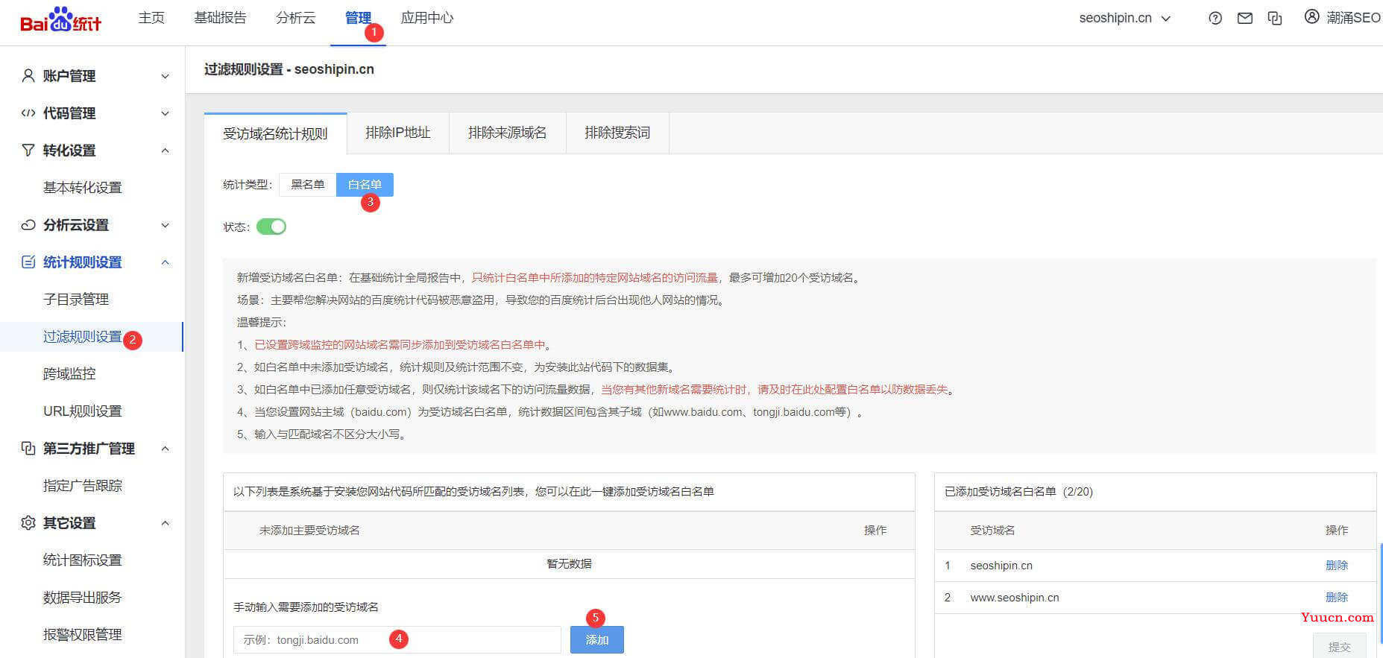The height and width of the screenshot is (658, 1383).
Task: Open URL规则设置 in sidebar
Action: (x=83, y=411)
